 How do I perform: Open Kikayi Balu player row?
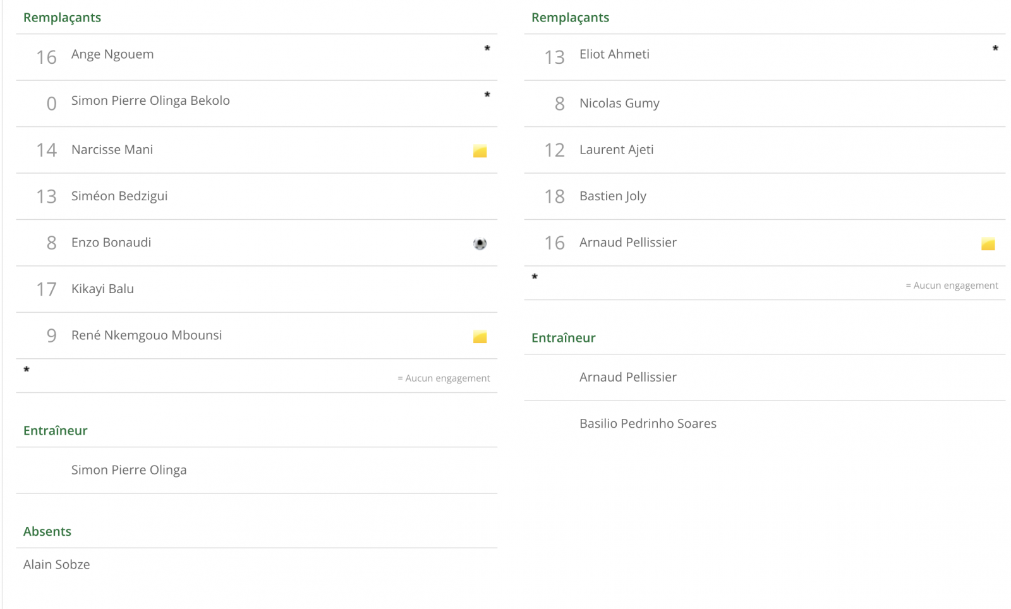pos(257,289)
